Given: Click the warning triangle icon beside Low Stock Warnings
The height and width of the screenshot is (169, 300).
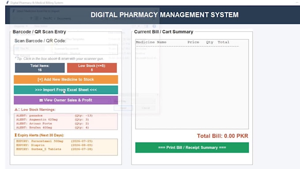Looking at the screenshot, I should pos(16,110).
